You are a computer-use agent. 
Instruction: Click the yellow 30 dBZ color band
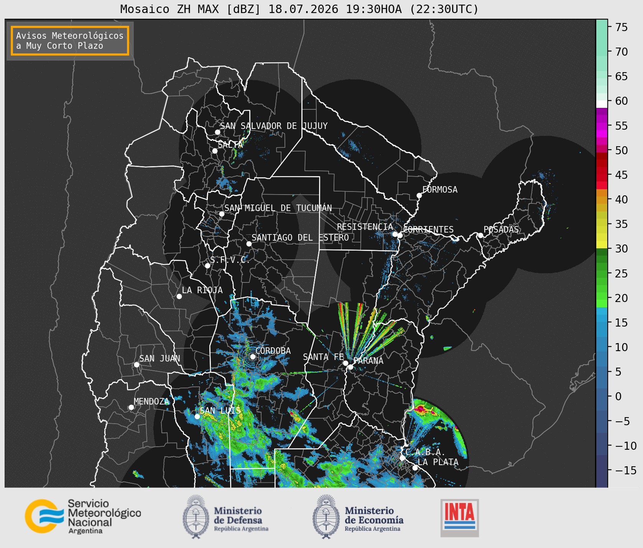[602, 244]
